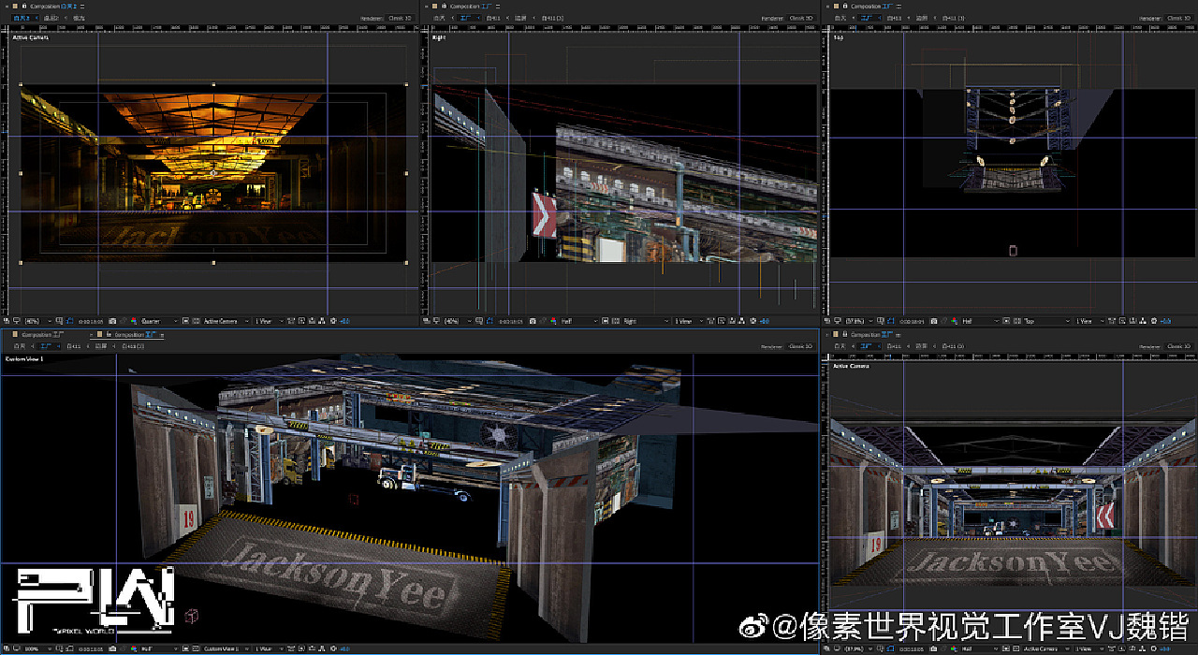Image resolution: width=1198 pixels, height=655 pixels.
Task: Open Quarter resolution dropdown in 白天 2 viewer
Action: point(160,321)
